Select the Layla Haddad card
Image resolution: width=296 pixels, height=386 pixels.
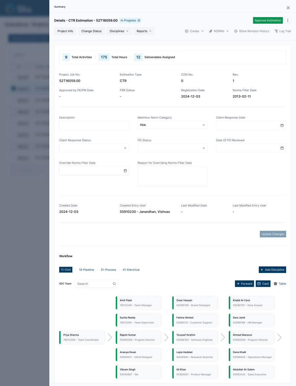tap(195, 354)
